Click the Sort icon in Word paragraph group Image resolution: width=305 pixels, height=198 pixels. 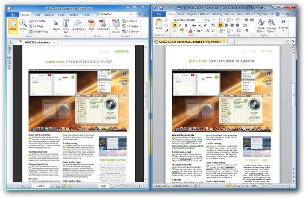[x=239, y=31]
